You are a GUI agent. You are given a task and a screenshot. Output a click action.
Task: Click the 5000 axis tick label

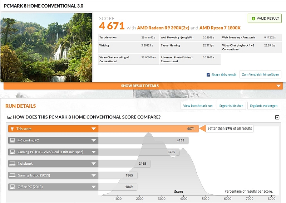[206, 199]
